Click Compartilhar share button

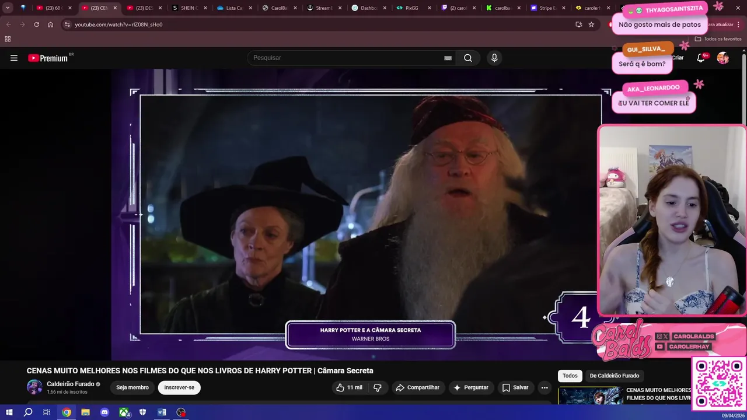(x=418, y=387)
